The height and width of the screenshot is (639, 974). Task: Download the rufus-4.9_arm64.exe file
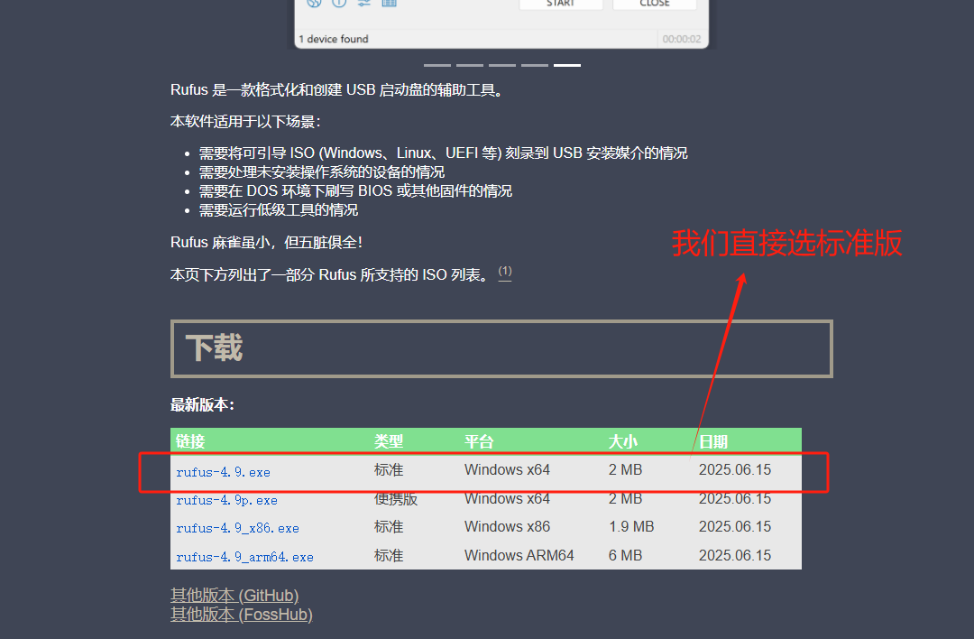pos(244,557)
